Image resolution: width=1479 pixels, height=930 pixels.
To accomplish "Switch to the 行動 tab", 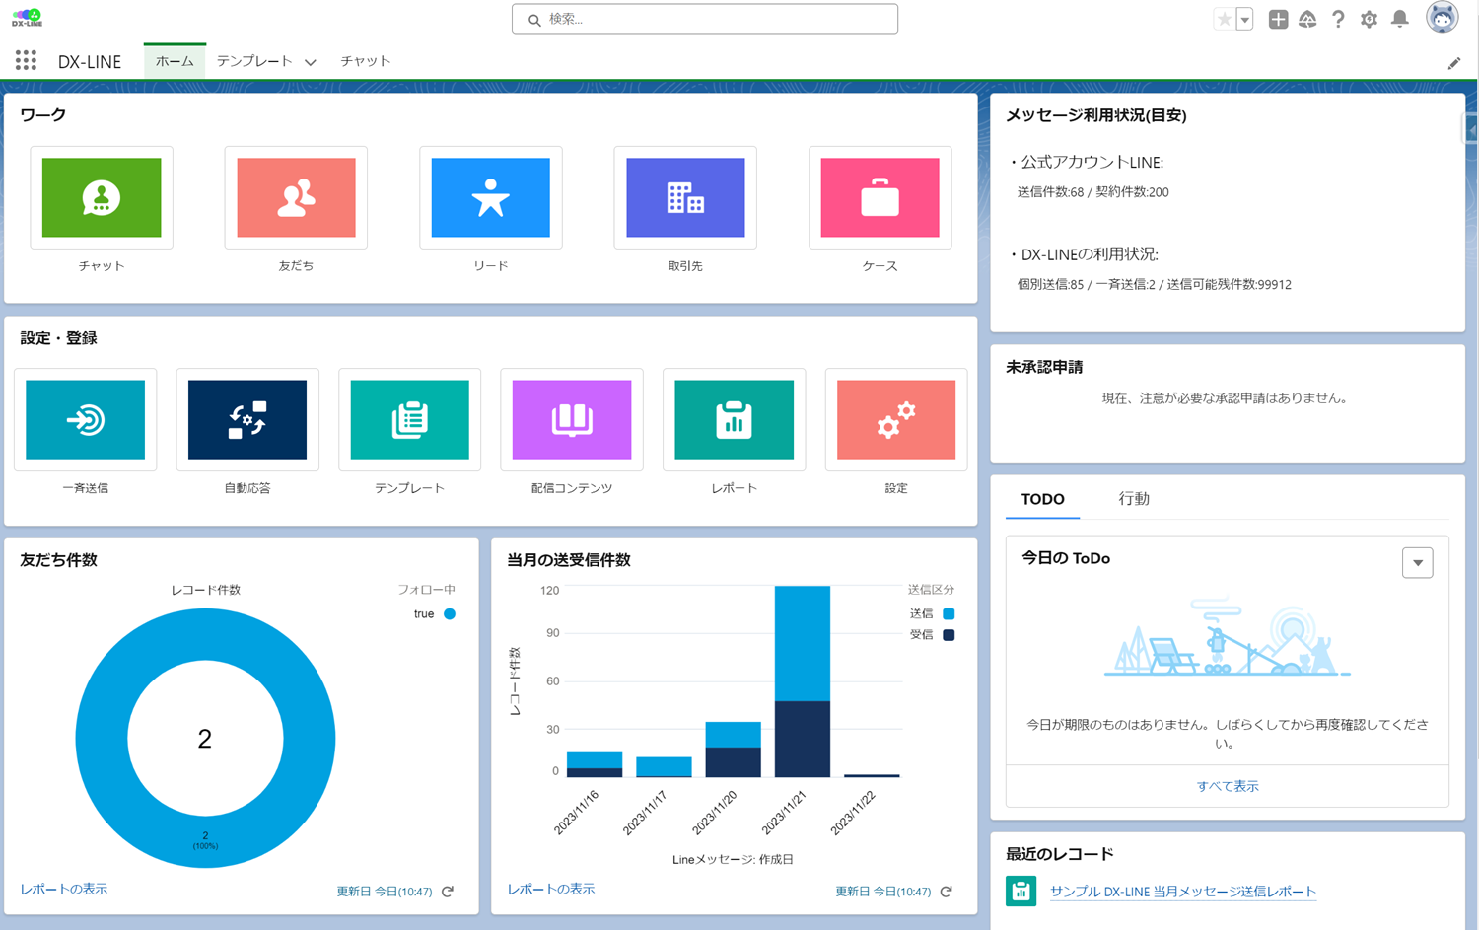I will point(1133,499).
